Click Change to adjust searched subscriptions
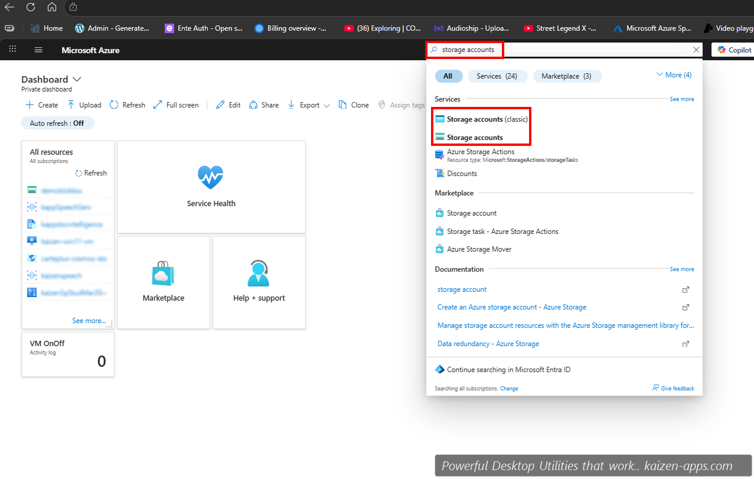Screen dimensions: 754x479 coord(509,388)
